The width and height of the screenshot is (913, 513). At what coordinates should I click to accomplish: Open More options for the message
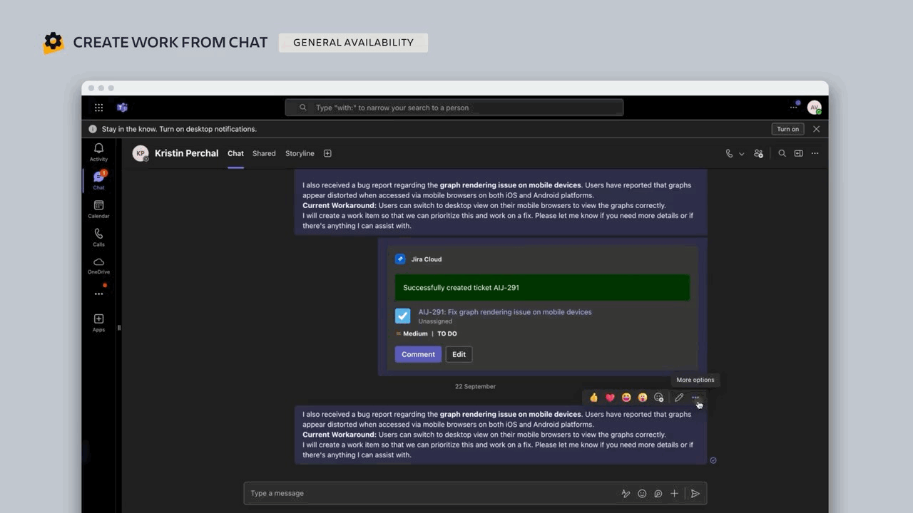click(695, 398)
